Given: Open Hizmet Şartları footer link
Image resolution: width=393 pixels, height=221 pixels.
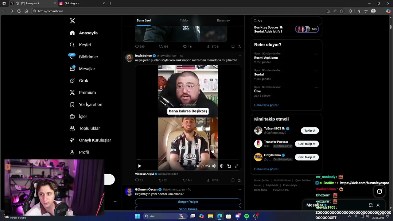Looking at the screenshot, I should [x=262, y=180].
